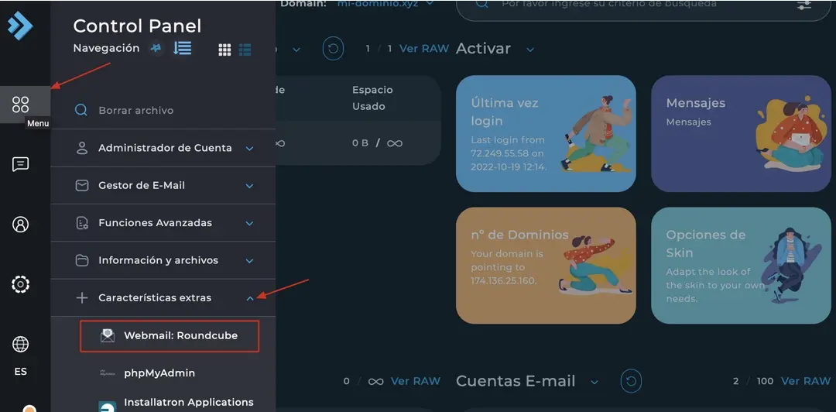Select the Características extras menu label

(155, 298)
